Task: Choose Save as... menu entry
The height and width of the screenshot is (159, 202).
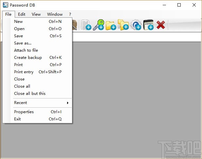Action: (x=37, y=43)
